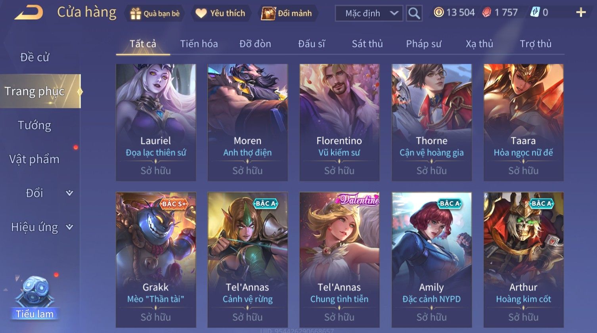Viewport: 597px width, 333px height.
Task: Open the search magnifier icon
Action: point(414,13)
